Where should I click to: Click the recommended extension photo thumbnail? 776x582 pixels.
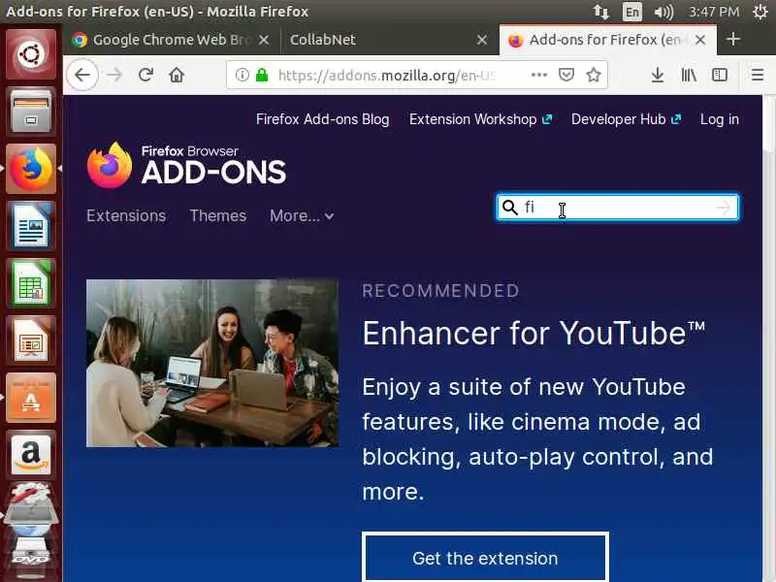(212, 363)
